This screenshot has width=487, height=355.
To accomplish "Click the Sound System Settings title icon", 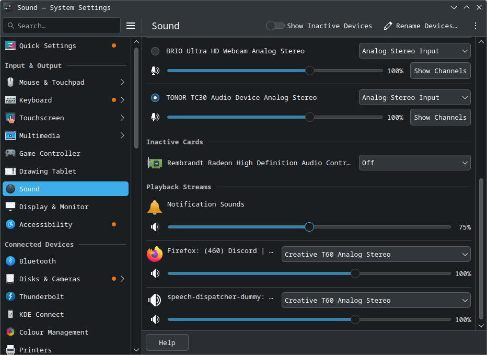I will (x=8, y=7).
